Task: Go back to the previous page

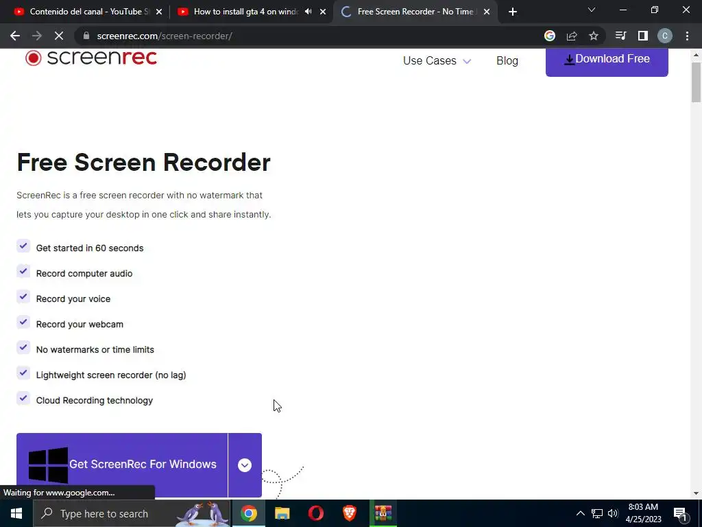Action: click(15, 36)
